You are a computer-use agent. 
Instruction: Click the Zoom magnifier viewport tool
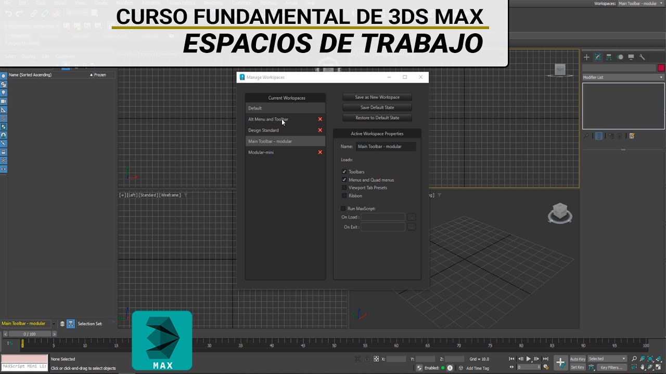click(x=634, y=359)
